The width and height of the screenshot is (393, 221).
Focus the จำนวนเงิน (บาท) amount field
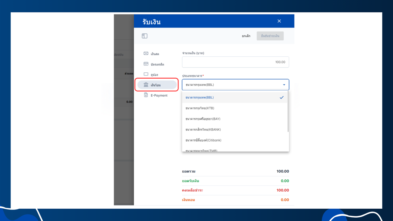coord(235,62)
